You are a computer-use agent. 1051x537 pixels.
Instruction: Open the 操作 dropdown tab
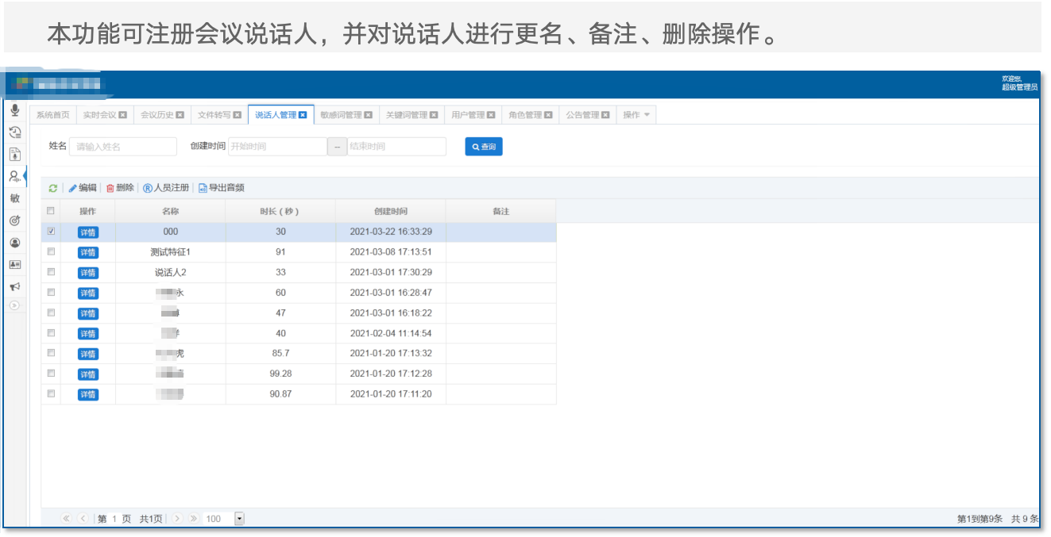click(x=636, y=115)
